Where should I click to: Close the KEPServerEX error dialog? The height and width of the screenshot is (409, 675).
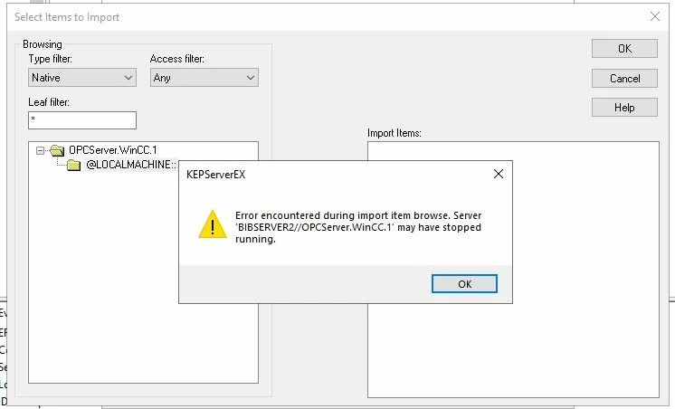point(498,174)
